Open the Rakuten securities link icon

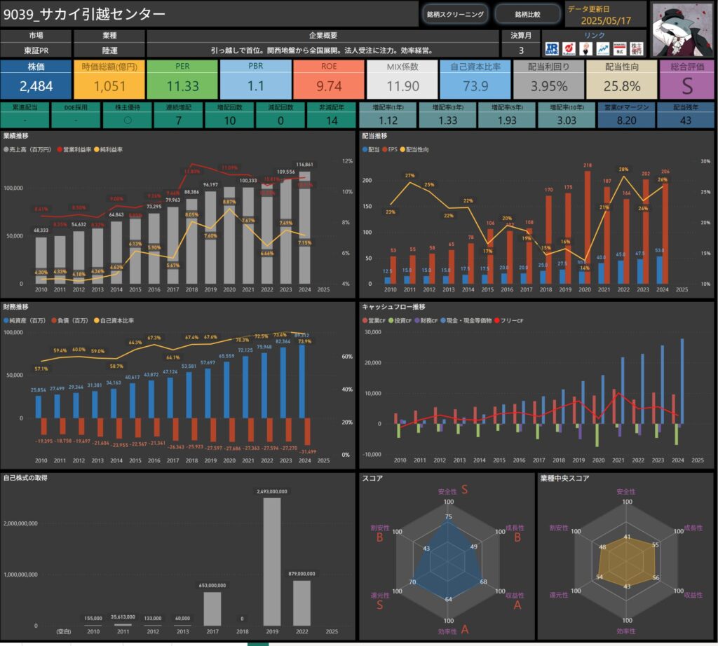coord(569,49)
